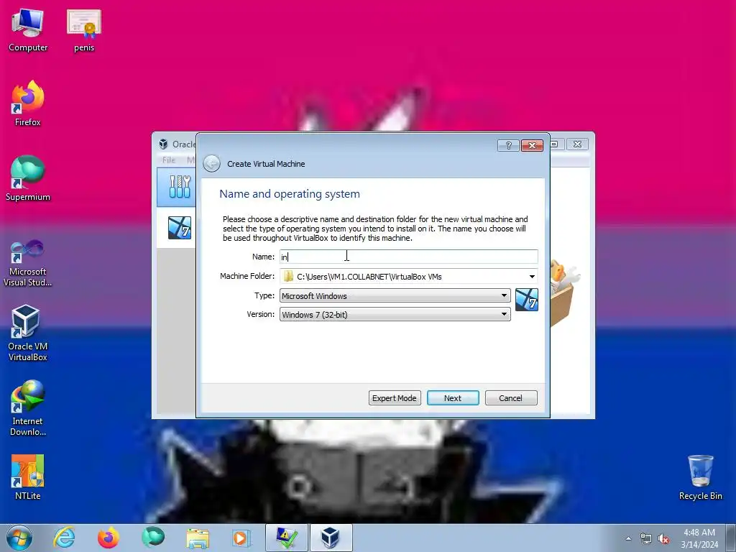Click the Show Desktop strip at taskbar end
This screenshot has height=552, width=736.
[x=731, y=538]
